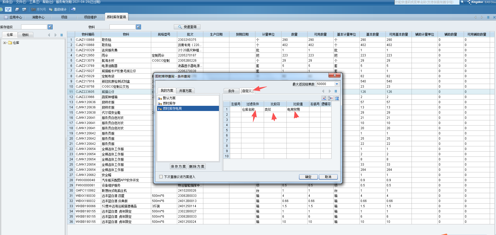Click the 确定 button
The height and width of the screenshot is (235, 496).
tap(308, 177)
